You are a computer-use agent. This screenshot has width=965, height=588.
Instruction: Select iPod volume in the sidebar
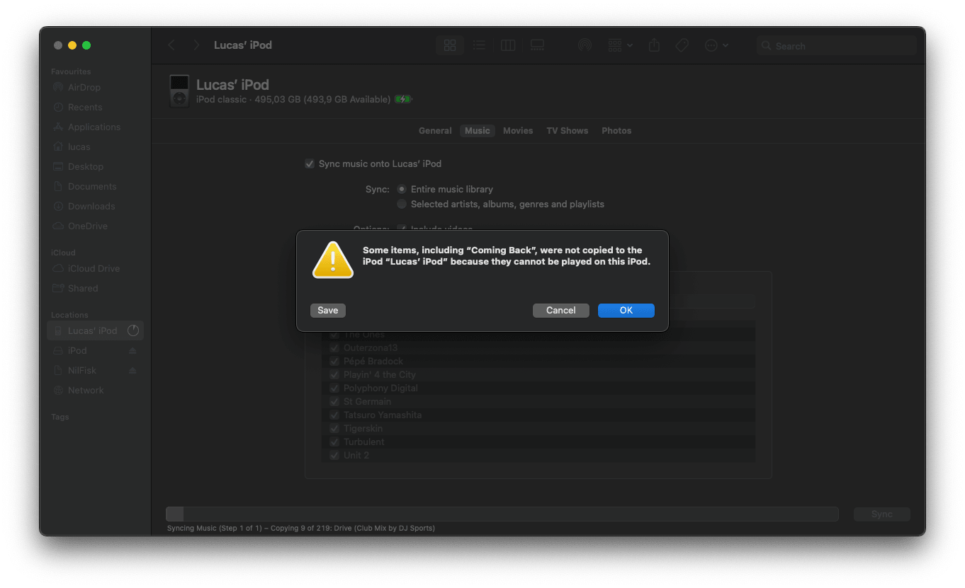95,351
